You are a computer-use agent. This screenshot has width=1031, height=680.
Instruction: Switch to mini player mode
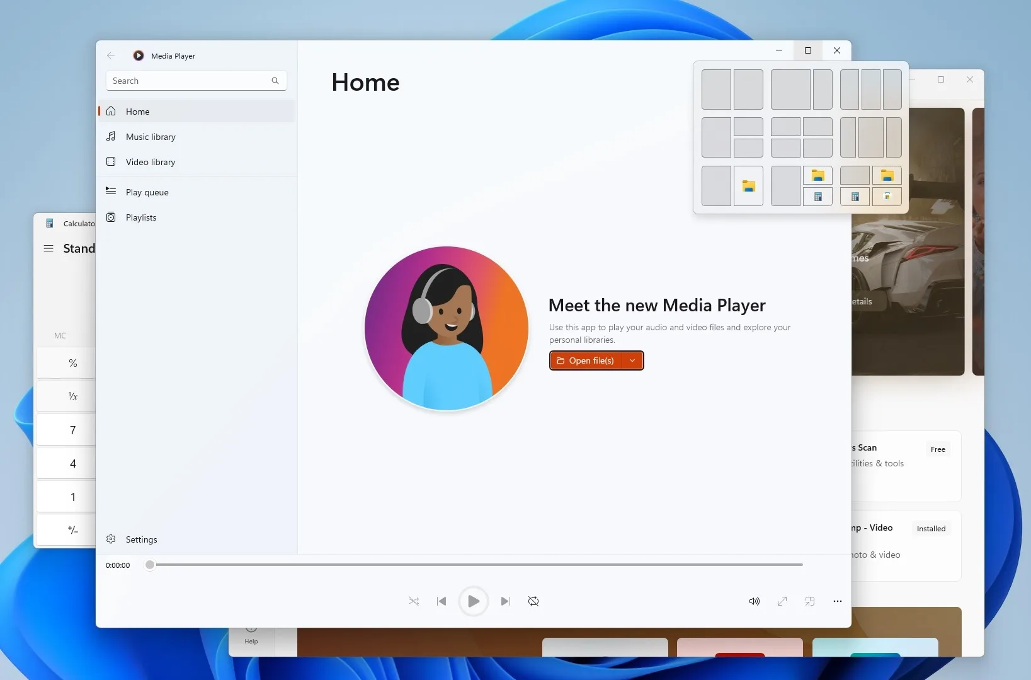coord(809,602)
